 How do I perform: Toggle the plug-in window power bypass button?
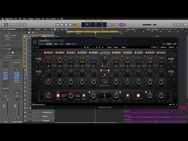(35, 42)
